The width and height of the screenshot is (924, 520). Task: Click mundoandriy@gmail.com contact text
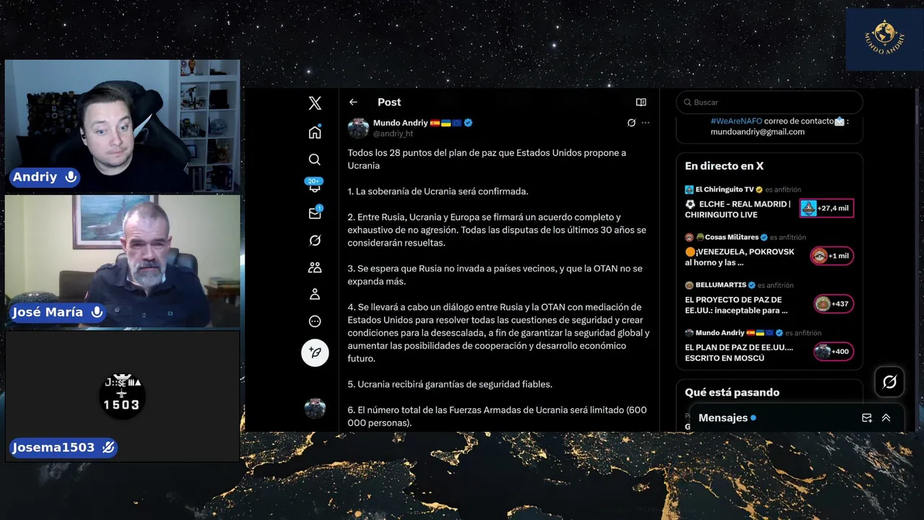pos(757,132)
